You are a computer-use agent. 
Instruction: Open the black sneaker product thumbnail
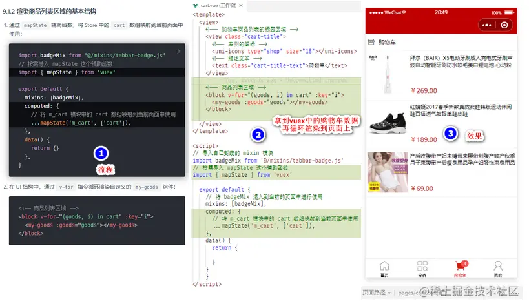pos(388,123)
